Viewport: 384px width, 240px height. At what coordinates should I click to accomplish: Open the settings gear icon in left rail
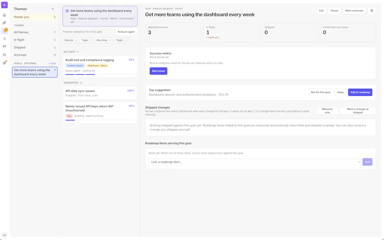[x=4, y=63]
